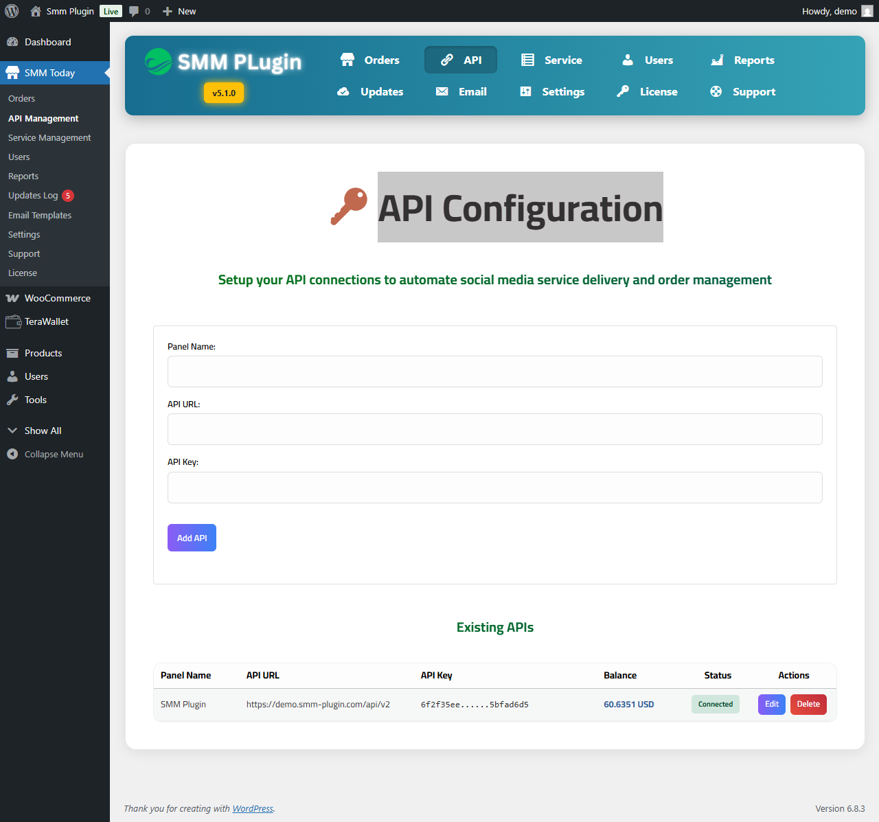Open Reports in the sidebar submenu
The image size is (879, 822).
(x=23, y=176)
